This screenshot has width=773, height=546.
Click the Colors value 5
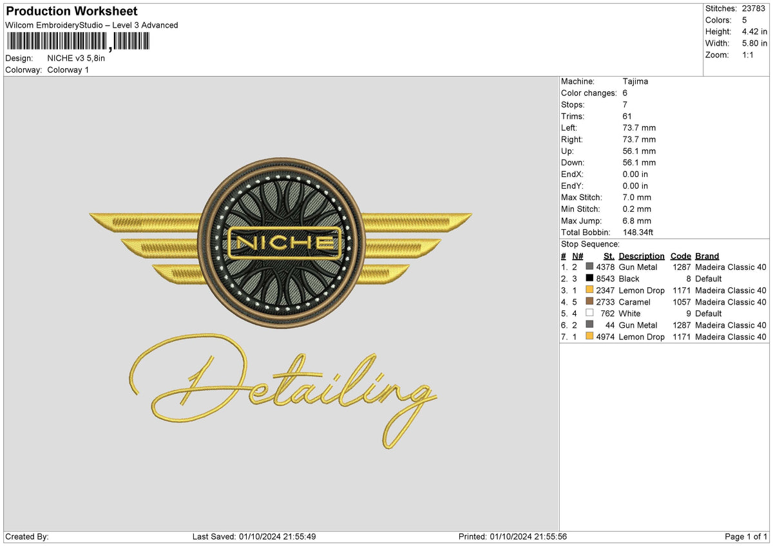coord(745,20)
